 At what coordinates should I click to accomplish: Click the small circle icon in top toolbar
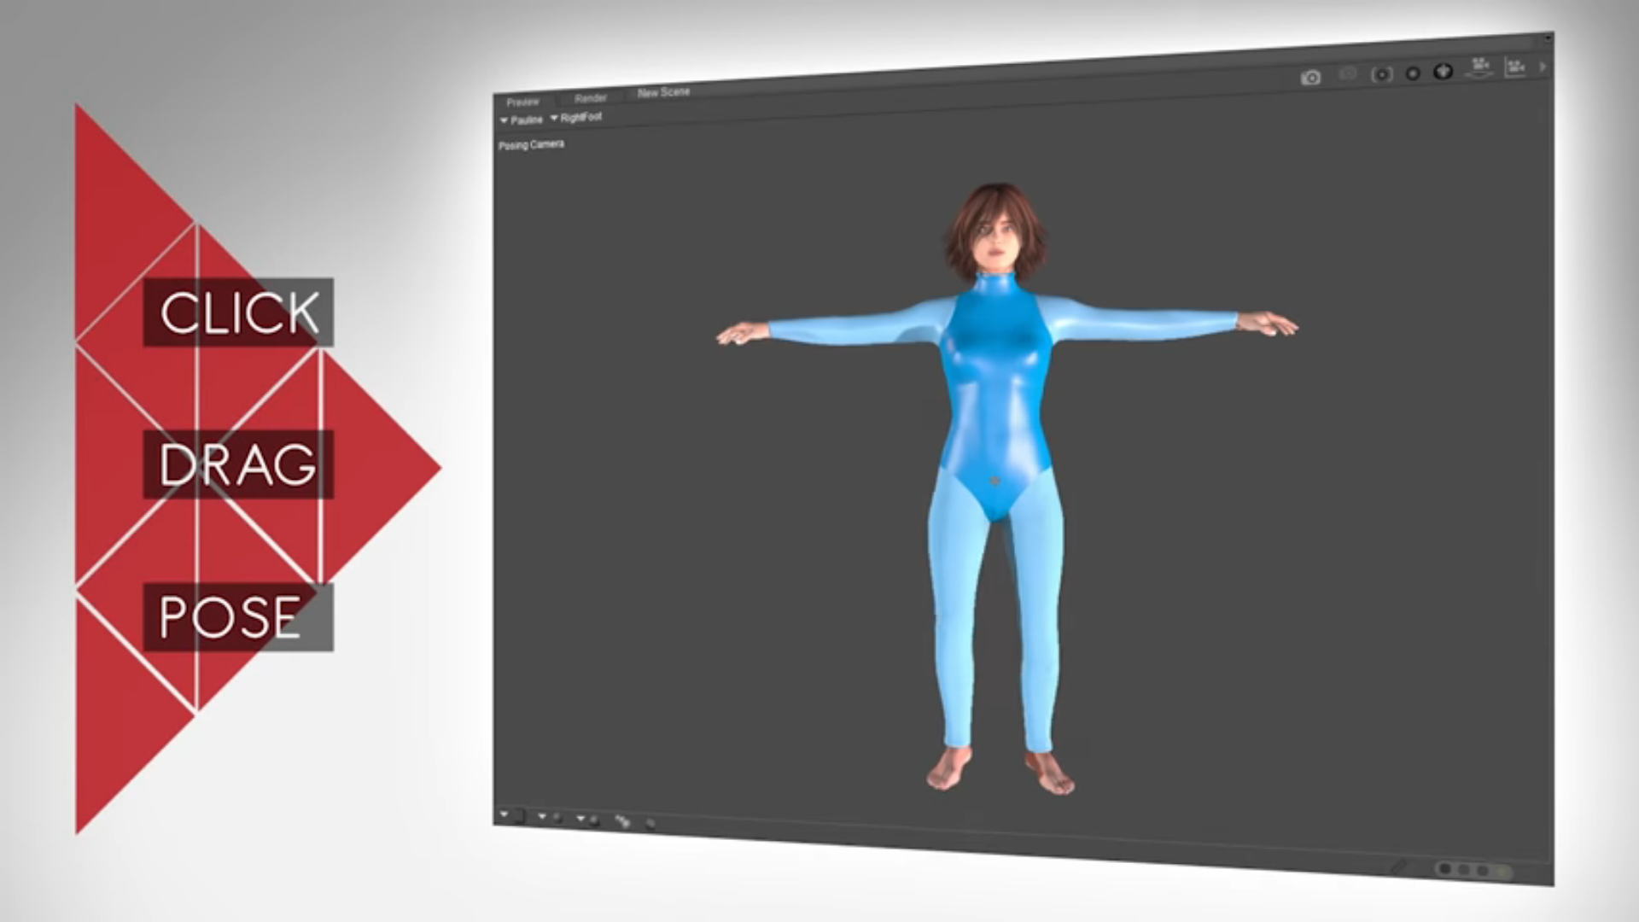(1413, 73)
